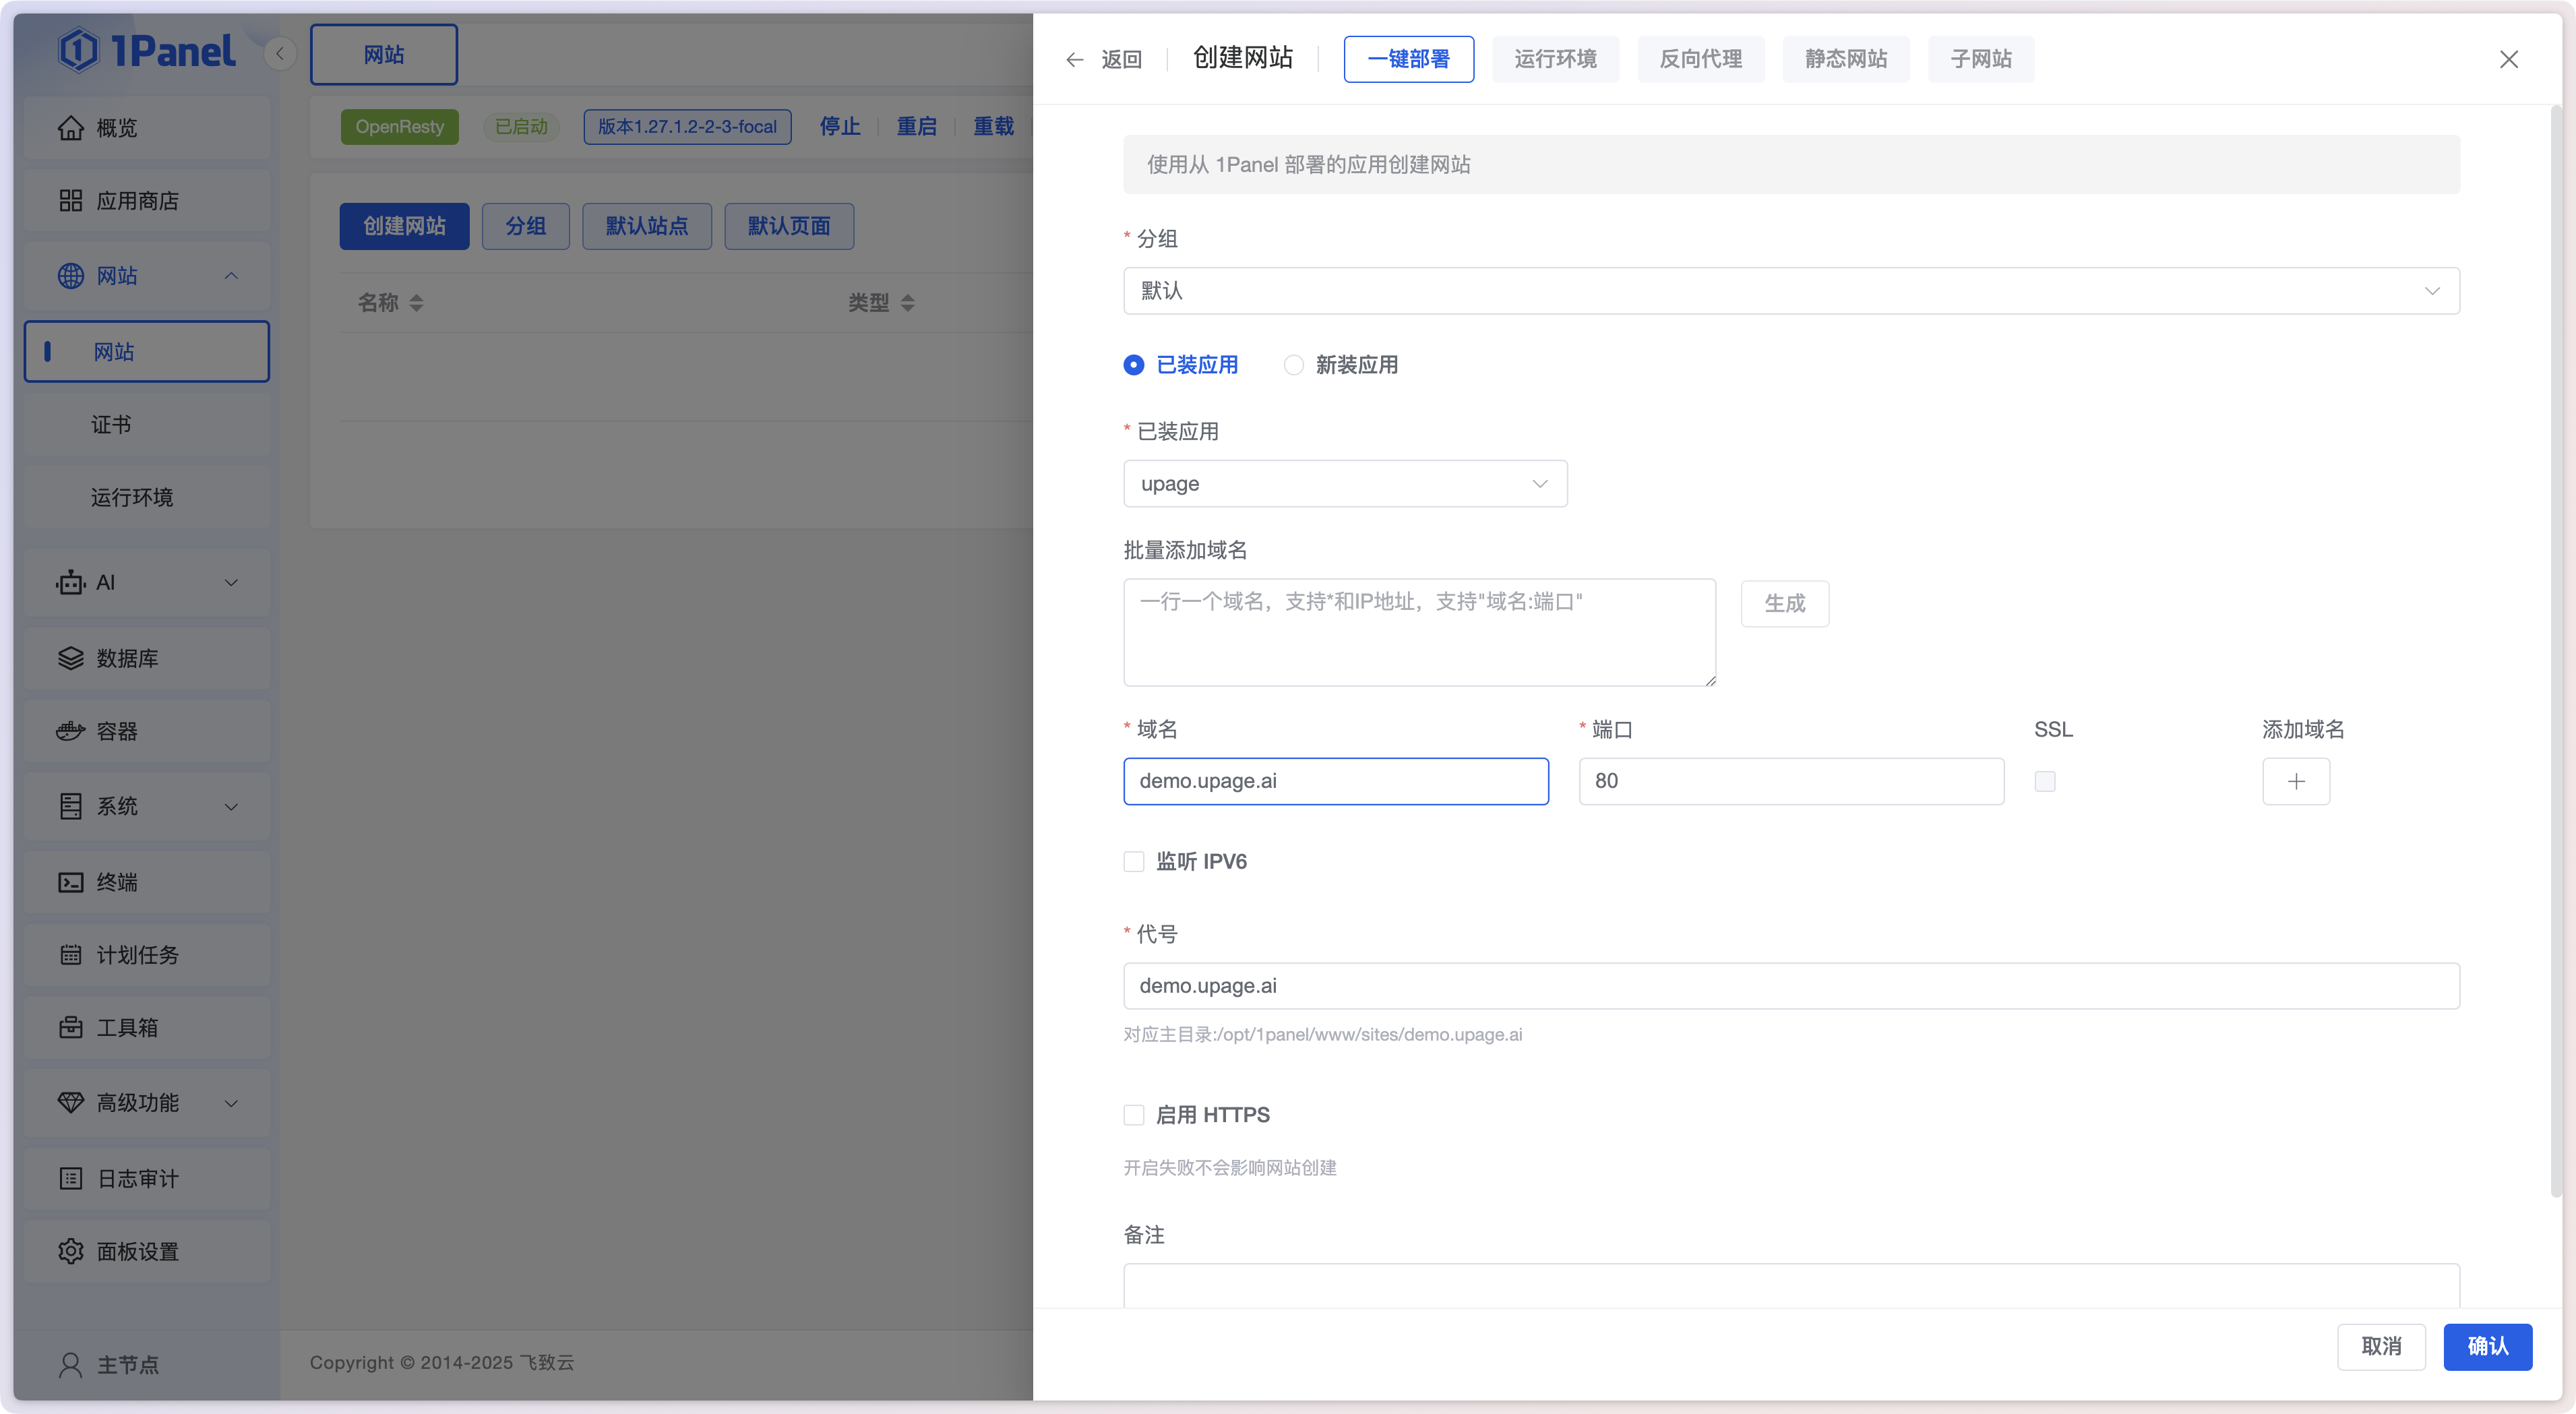Screen dimensions: 2576x1414
Task: Select the 新装应用 radio button
Action: [x=1294, y=365]
